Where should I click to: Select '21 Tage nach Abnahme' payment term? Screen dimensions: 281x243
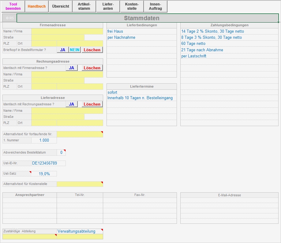[x=229, y=50]
